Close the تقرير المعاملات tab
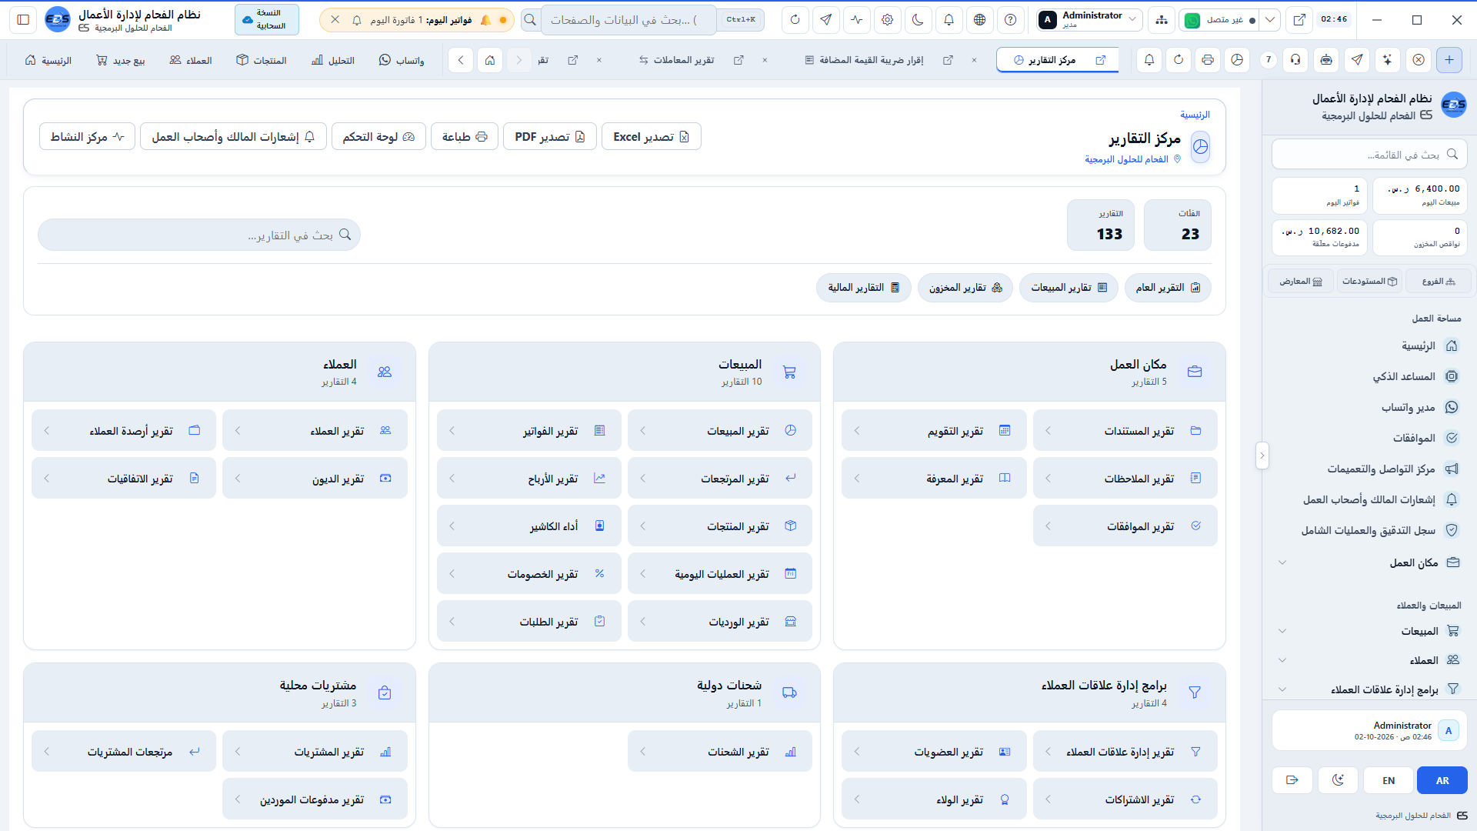Viewport: 1477px width, 831px height. 765,60
